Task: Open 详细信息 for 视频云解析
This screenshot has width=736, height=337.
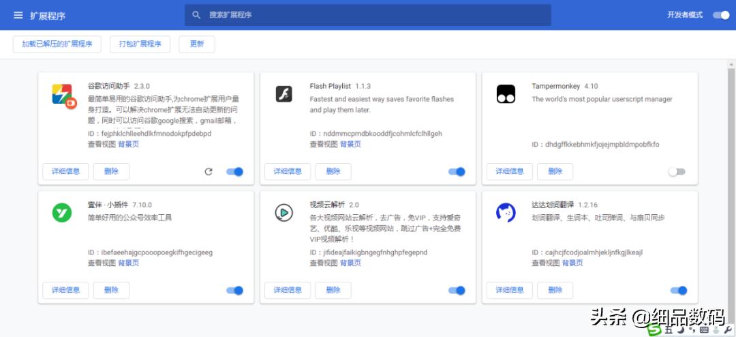Action: point(288,291)
